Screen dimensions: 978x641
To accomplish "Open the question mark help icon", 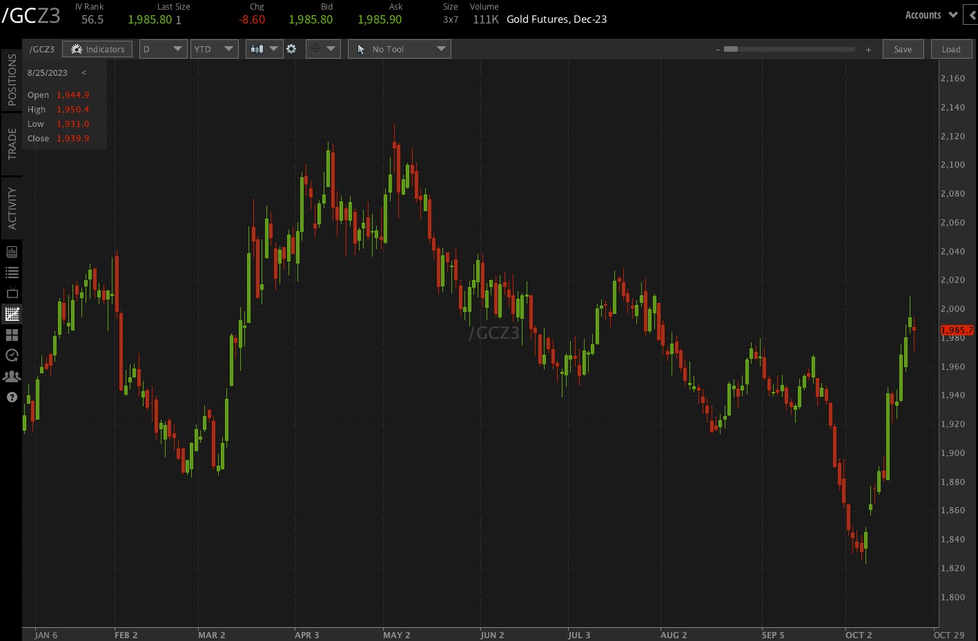I will [12, 397].
